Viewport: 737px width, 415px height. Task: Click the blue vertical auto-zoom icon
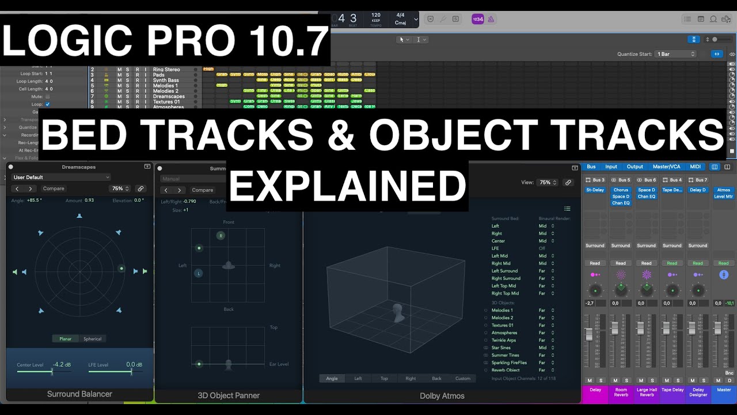(694, 39)
